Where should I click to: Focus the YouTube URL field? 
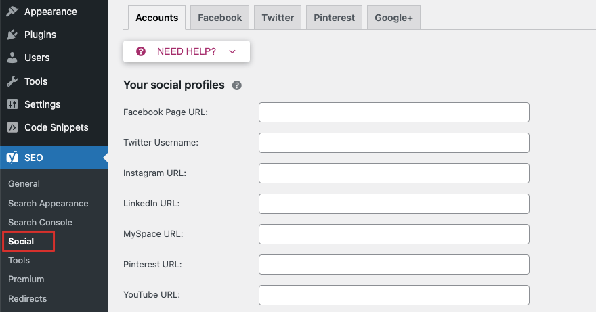pos(393,295)
